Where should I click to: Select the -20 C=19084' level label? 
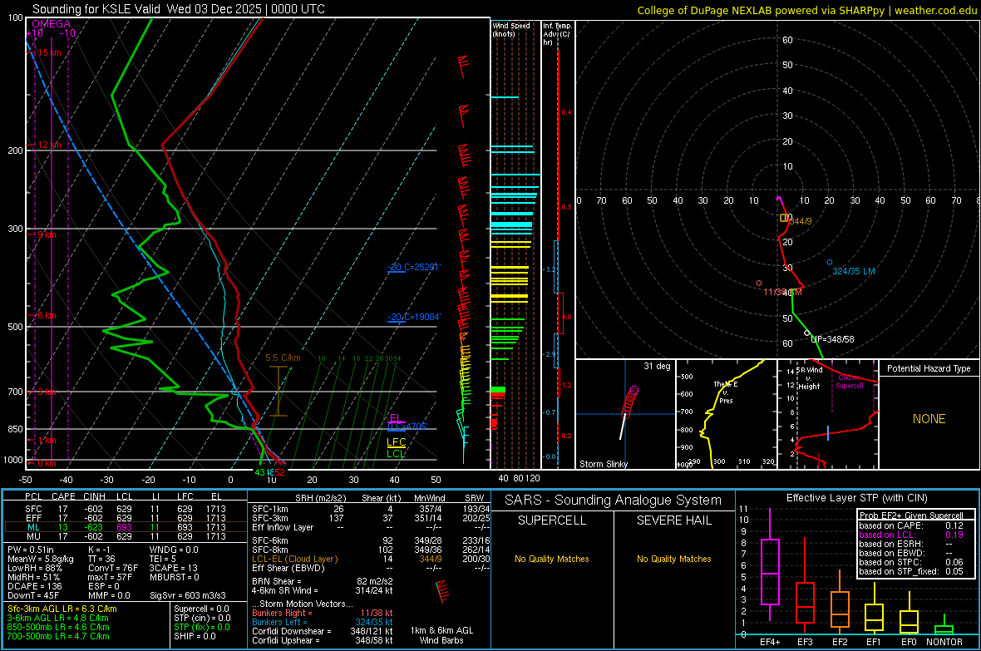(x=414, y=318)
